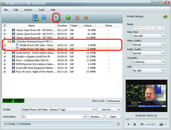
Task: Adjust the preview volume slider
Action: click(x=151, y=125)
